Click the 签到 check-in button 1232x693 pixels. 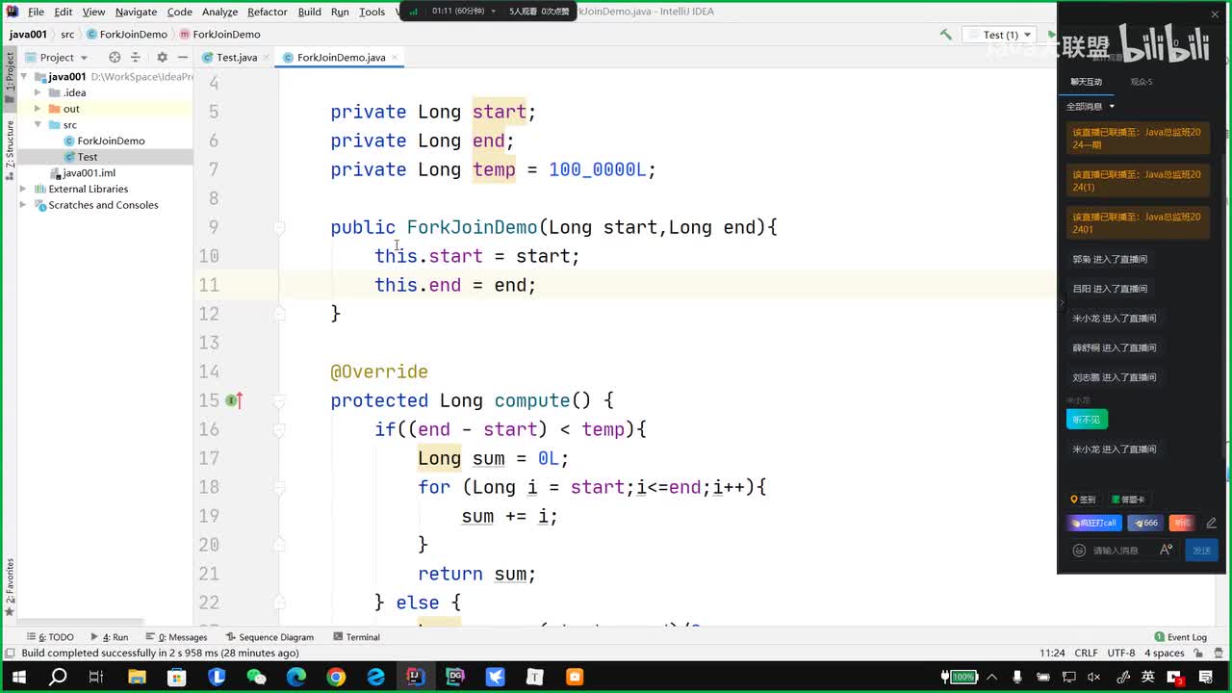1084,500
